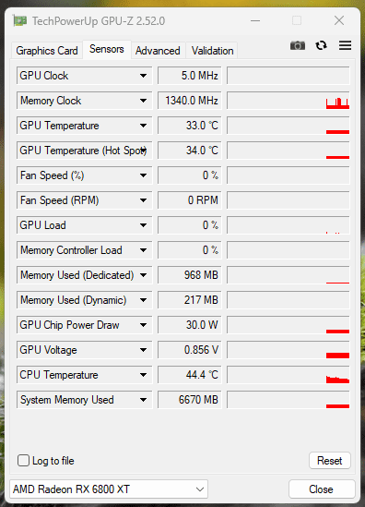This screenshot has height=507, width=365.
Task: Open the hamburger menu icon
Action: pyautogui.click(x=345, y=45)
